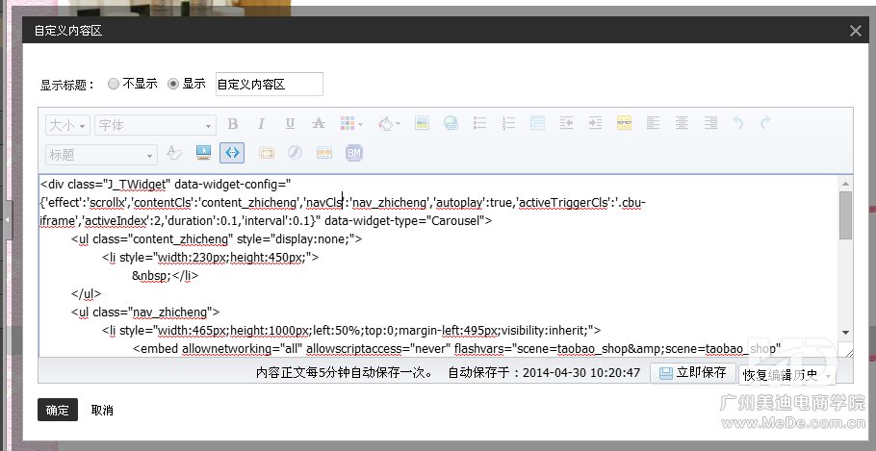The image size is (876, 451).
Task: Click the insert template layout icon
Action: click(324, 152)
